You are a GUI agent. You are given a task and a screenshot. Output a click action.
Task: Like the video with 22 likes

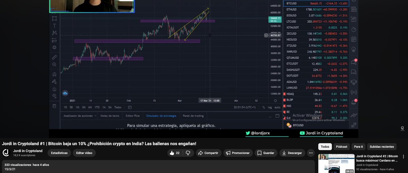point(175,153)
